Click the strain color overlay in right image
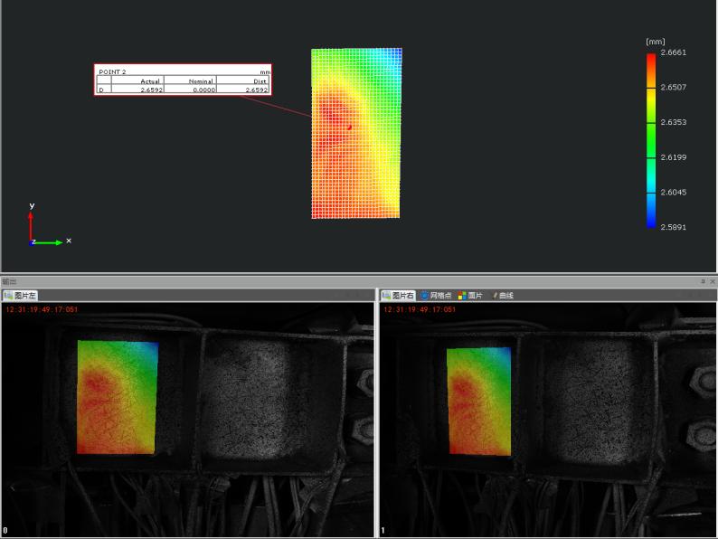718x539 pixels. click(x=479, y=401)
